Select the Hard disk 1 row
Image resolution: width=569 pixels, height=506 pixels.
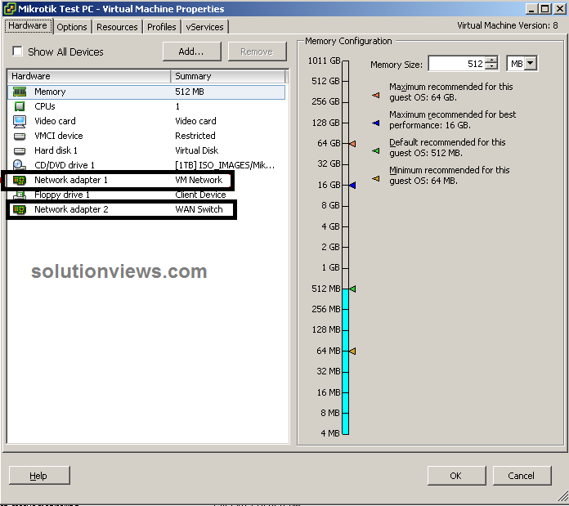146,150
